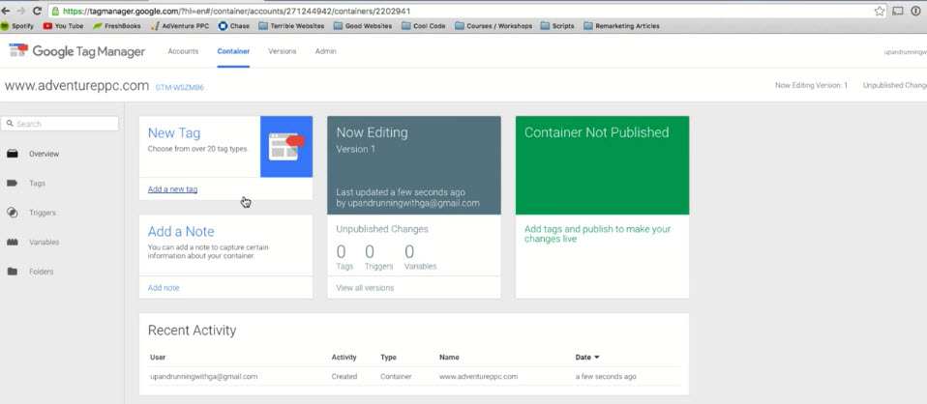This screenshot has height=404, width=927.
Task: Click the Add a new tag link
Action: click(172, 189)
